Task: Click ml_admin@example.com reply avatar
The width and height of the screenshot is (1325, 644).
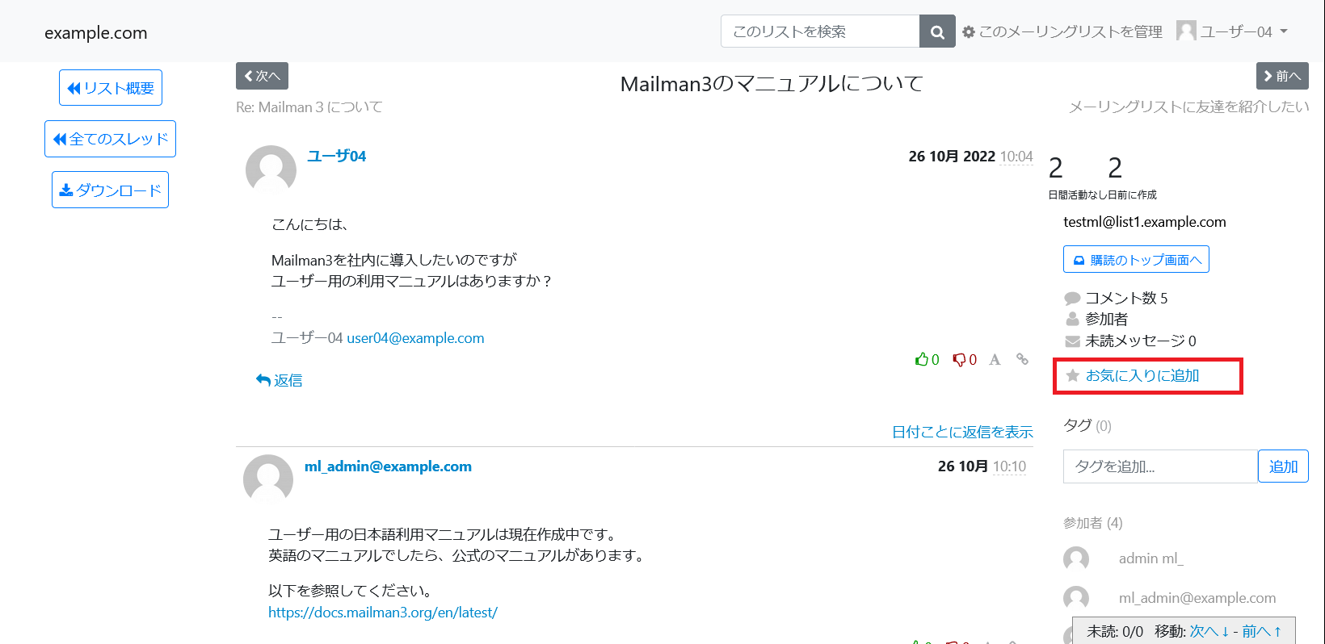Action: pos(268,478)
